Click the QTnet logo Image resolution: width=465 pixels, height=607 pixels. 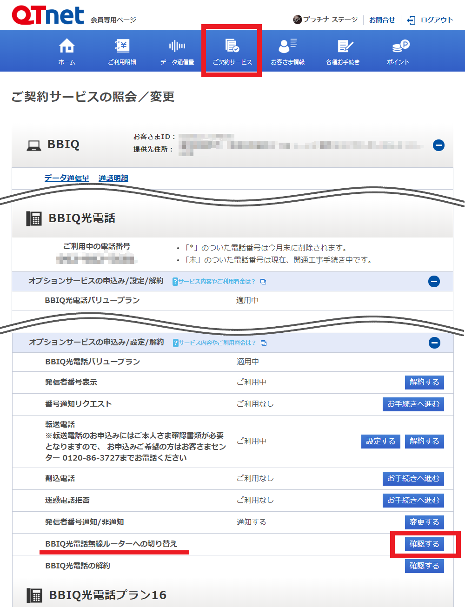pos(48,15)
